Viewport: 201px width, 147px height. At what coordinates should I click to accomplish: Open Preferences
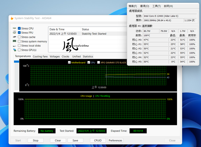click(115, 140)
